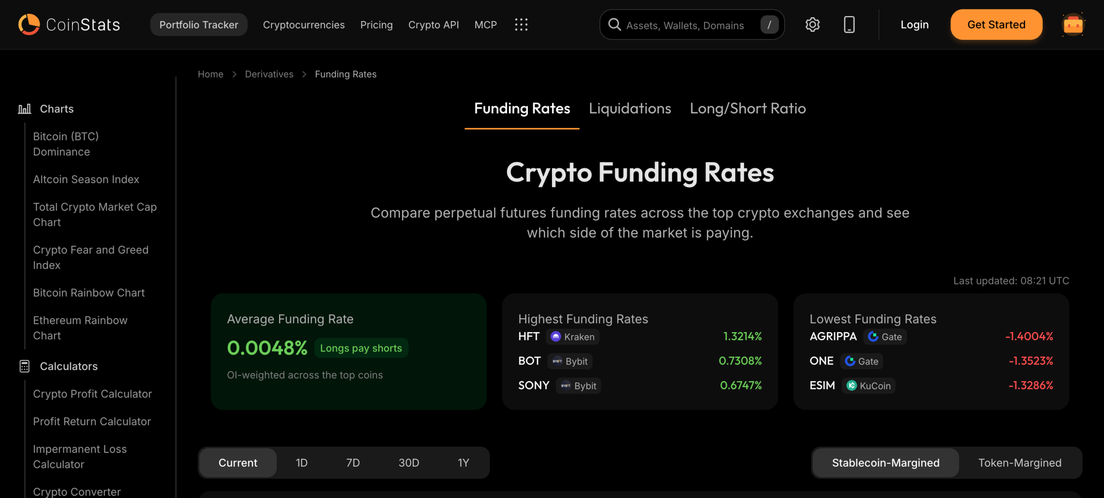Image resolution: width=1104 pixels, height=498 pixels.
Task: Select the 7D timeframe
Action: point(353,463)
